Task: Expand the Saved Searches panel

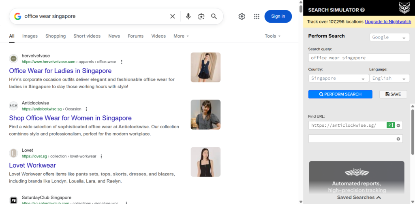Action: click(359, 198)
